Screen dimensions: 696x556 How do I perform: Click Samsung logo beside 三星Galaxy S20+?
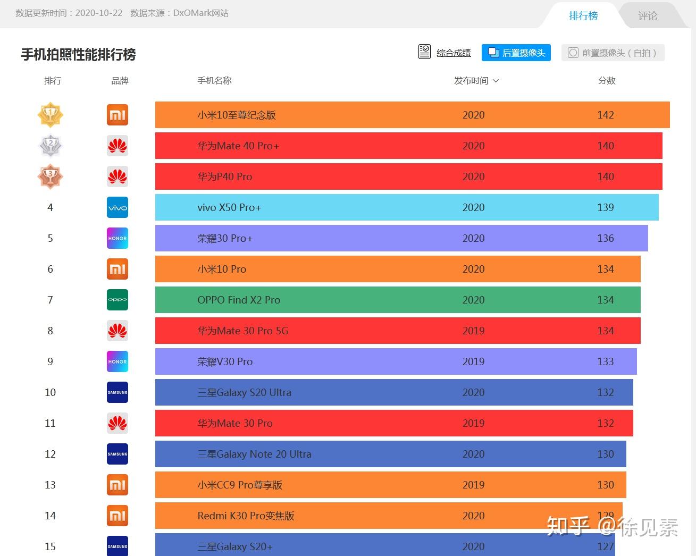coord(118,546)
